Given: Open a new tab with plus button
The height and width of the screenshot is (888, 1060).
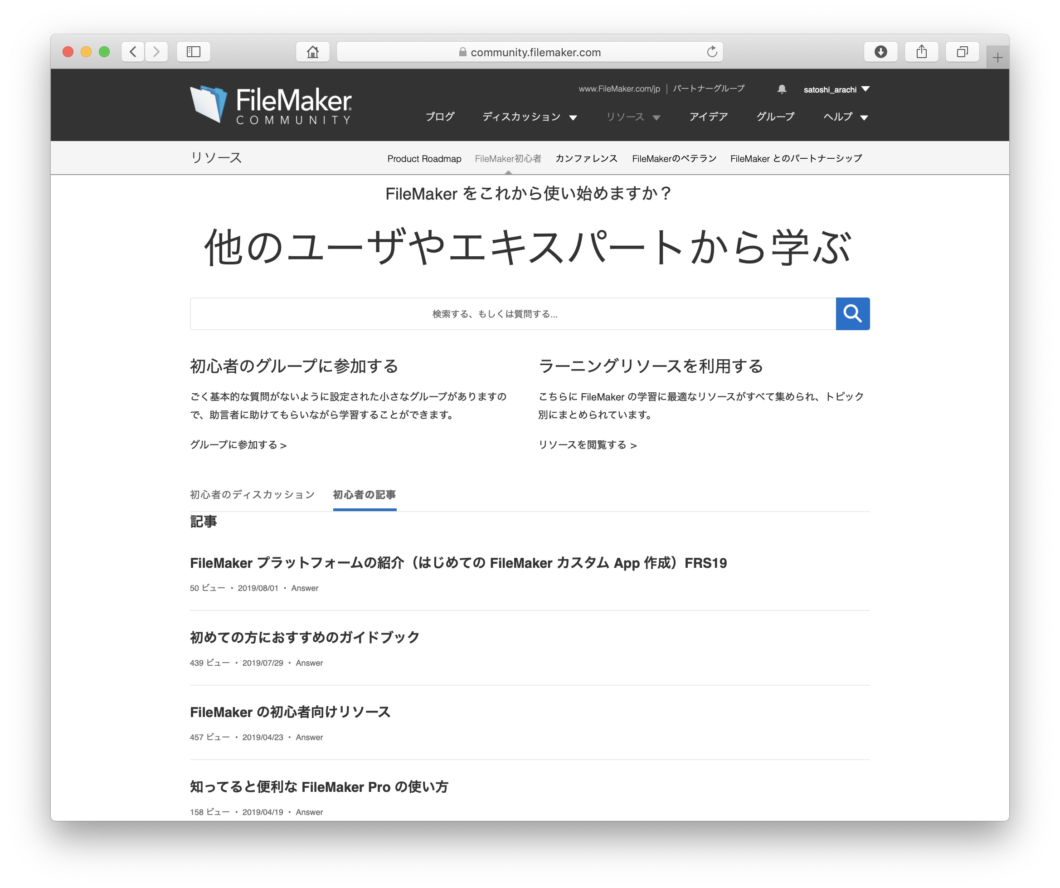Looking at the screenshot, I should tap(997, 58).
